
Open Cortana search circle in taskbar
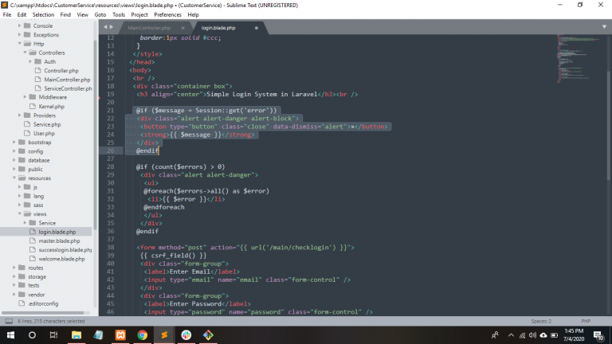pyautogui.click(x=32, y=335)
